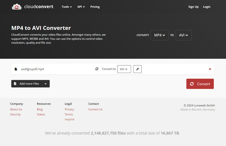Screen dimensions: 226x146
Task: Click Made in Munich, Germany text
Action: click(x=198, y=109)
